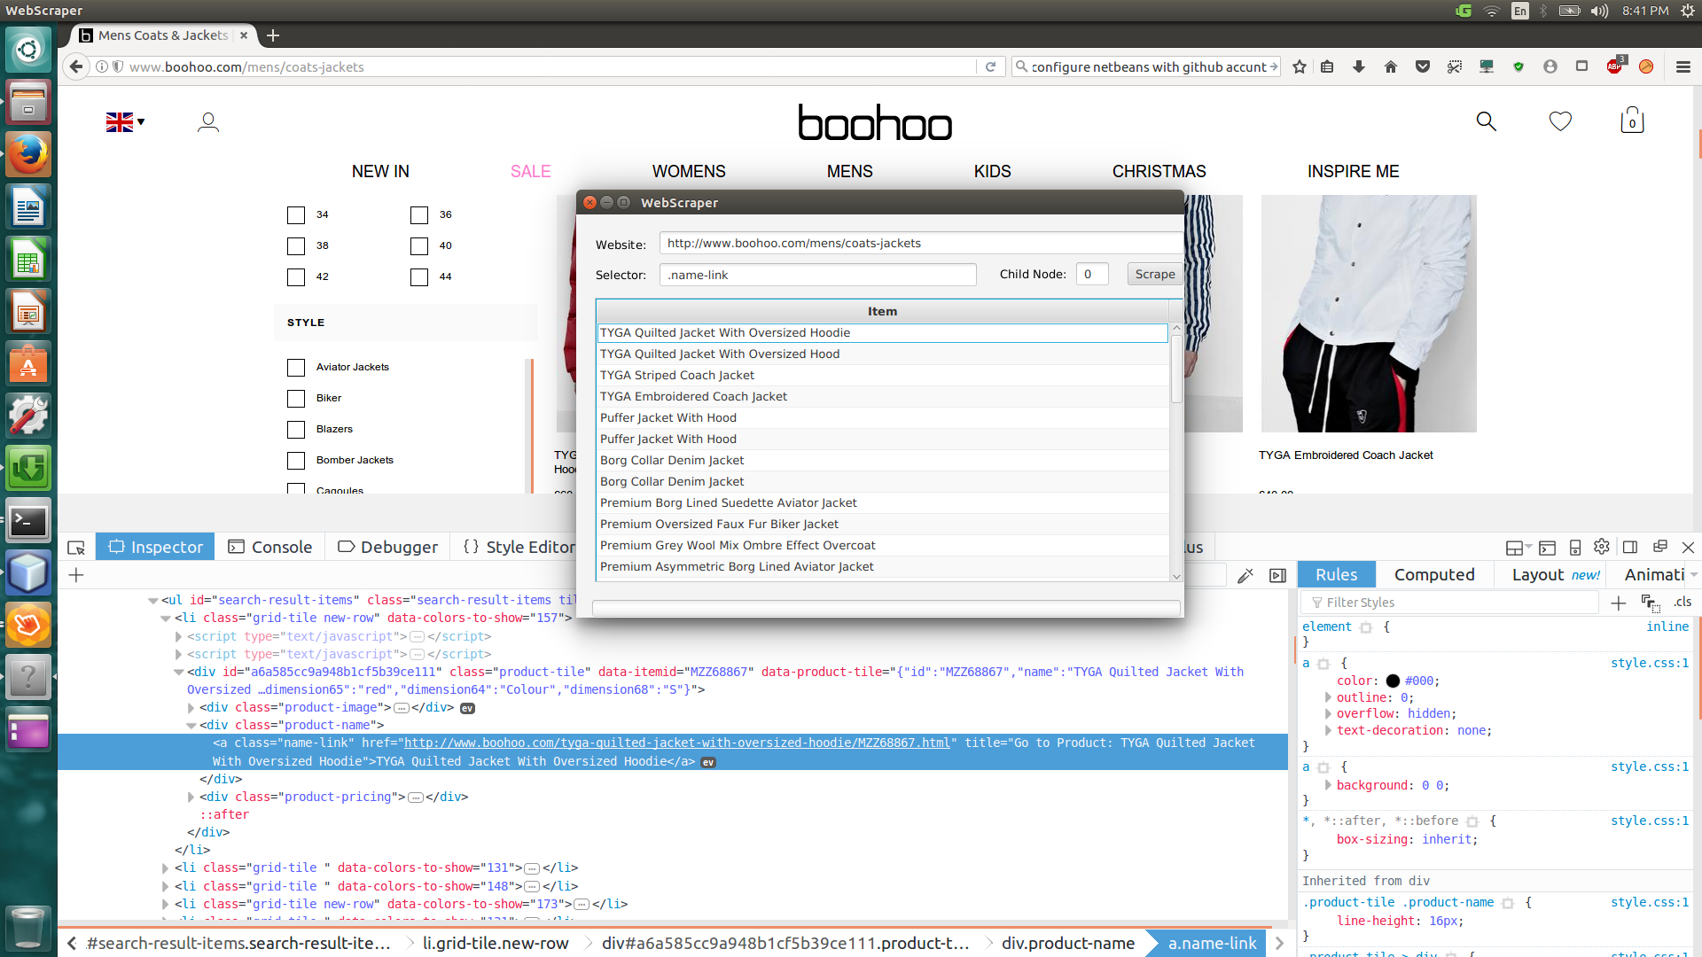1702x957 pixels.
Task: Click the eyedropper icon in the inspector
Action: tap(1245, 576)
